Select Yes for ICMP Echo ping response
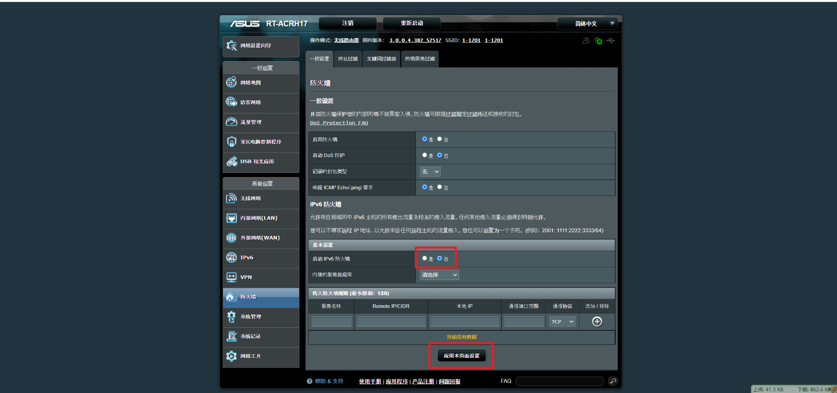This screenshot has width=837, height=393. (424, 187)
